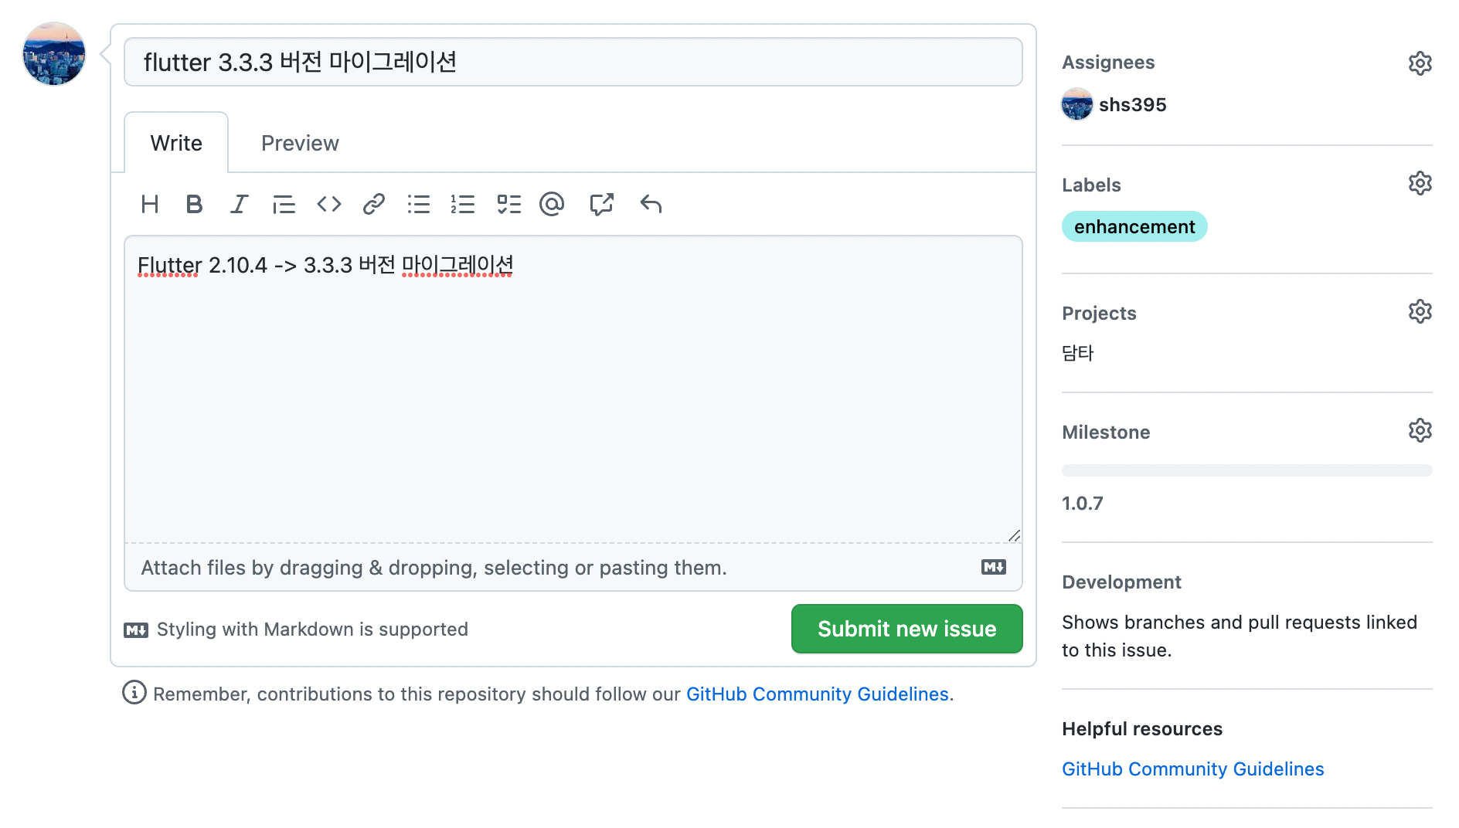Image resolution: width=1459 pixels, height=828 pixels.
Task: Click Submit new issue button
Action: tap(906, 629)
